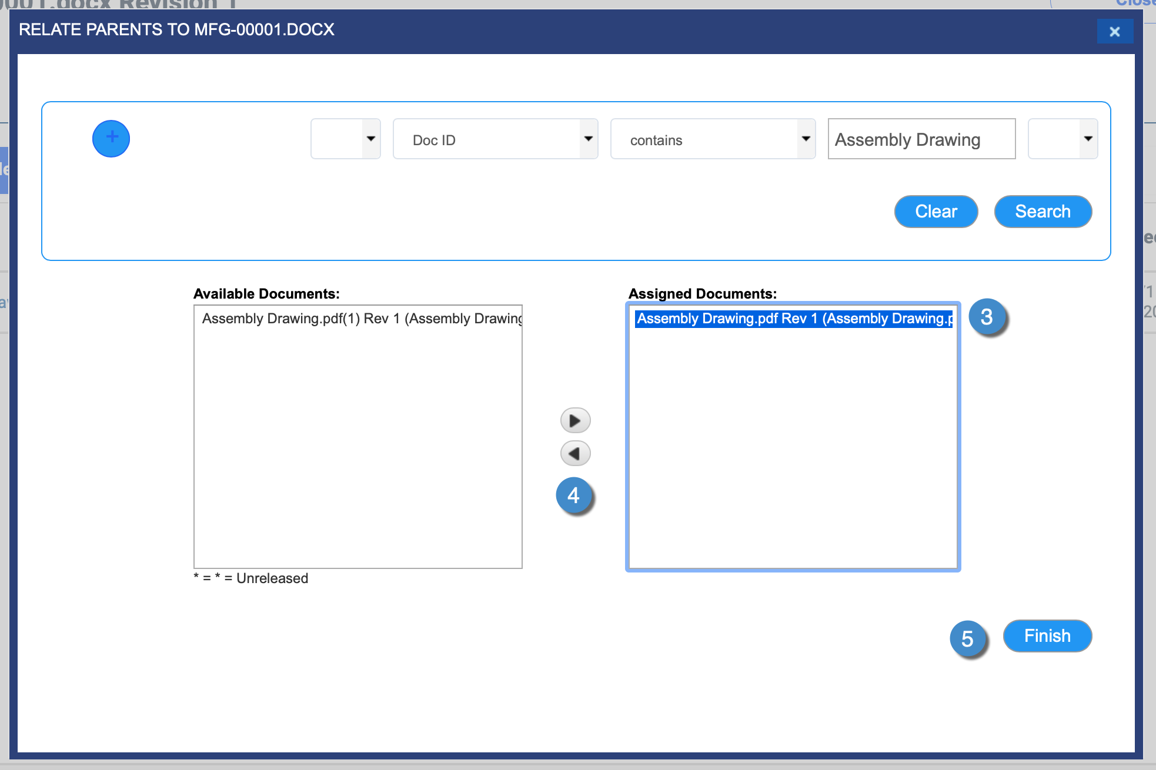Click the step 3 callout badge
Image resolution: width=1156 pixels, height=770 pixels.
[987, 317]
